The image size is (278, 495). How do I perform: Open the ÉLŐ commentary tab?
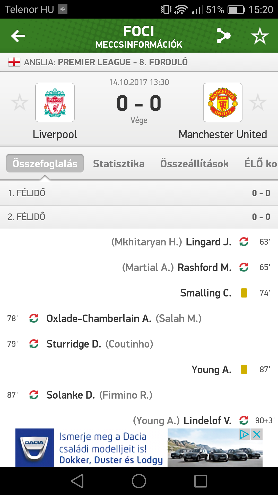pos(260,164)
